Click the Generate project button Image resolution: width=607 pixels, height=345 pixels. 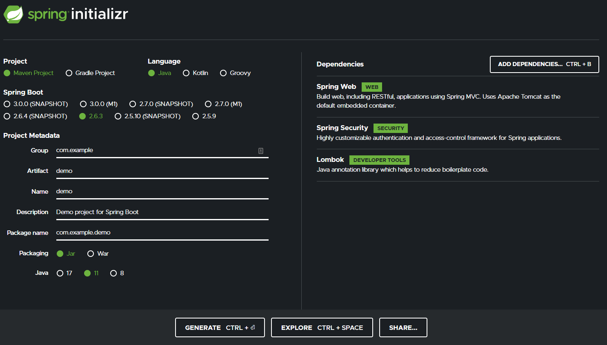(x=220, y=327)
